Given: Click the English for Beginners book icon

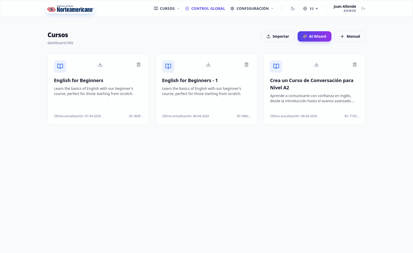Looking at the screenshot, I should pyautogui.click(x=60, y=66).
